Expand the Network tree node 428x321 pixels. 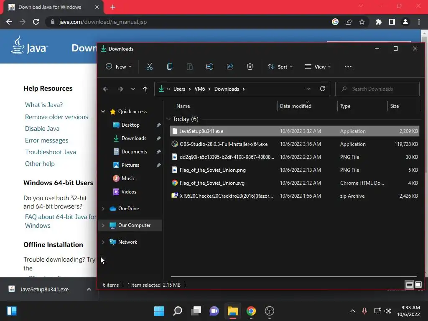(103, 242)
